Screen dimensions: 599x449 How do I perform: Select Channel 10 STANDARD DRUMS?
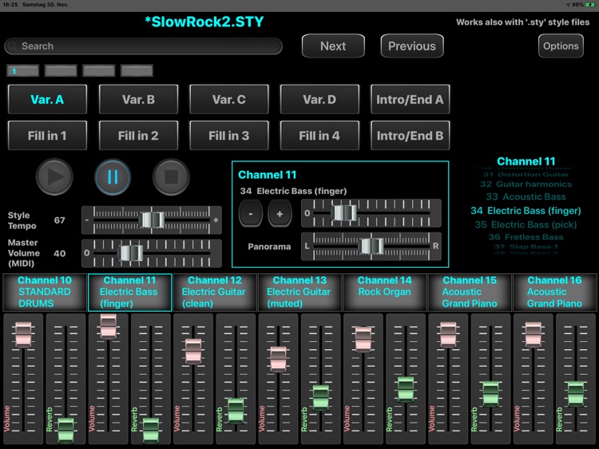(x=45, y=292)
